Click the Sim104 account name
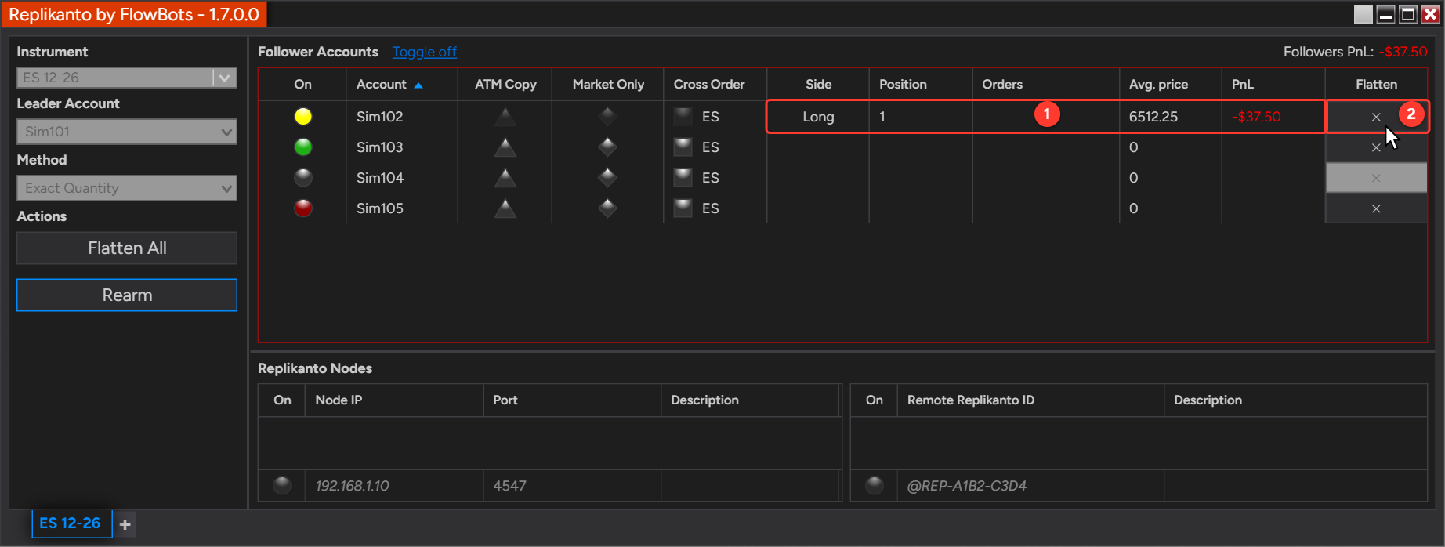 point(379,178)
